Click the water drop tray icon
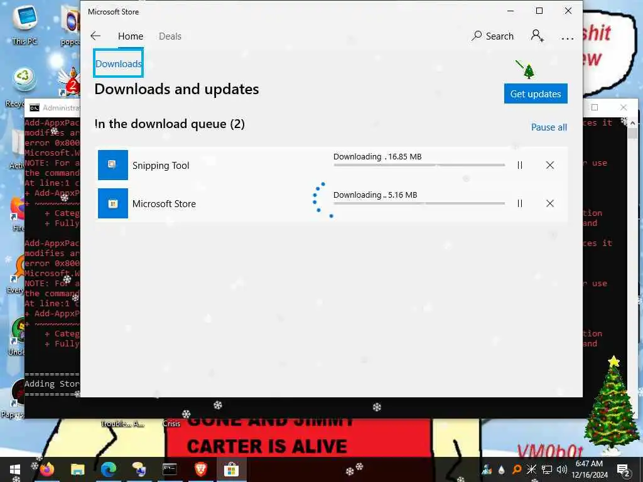Viewport: 643px width, 482px height. 501,469
